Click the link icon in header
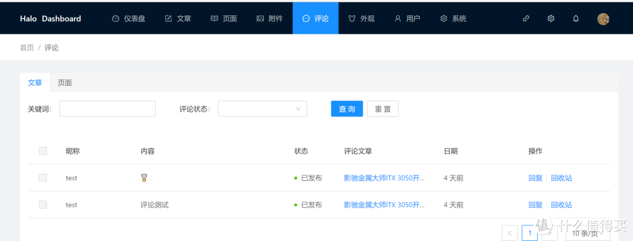The height and width of the screenshot is (241, 633). pos(526,19)
